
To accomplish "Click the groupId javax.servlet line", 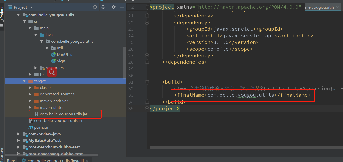I will click(x=234, y=29).
